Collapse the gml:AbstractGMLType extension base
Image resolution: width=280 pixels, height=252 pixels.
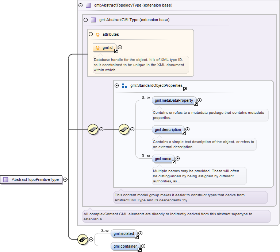tap(86, 20)
